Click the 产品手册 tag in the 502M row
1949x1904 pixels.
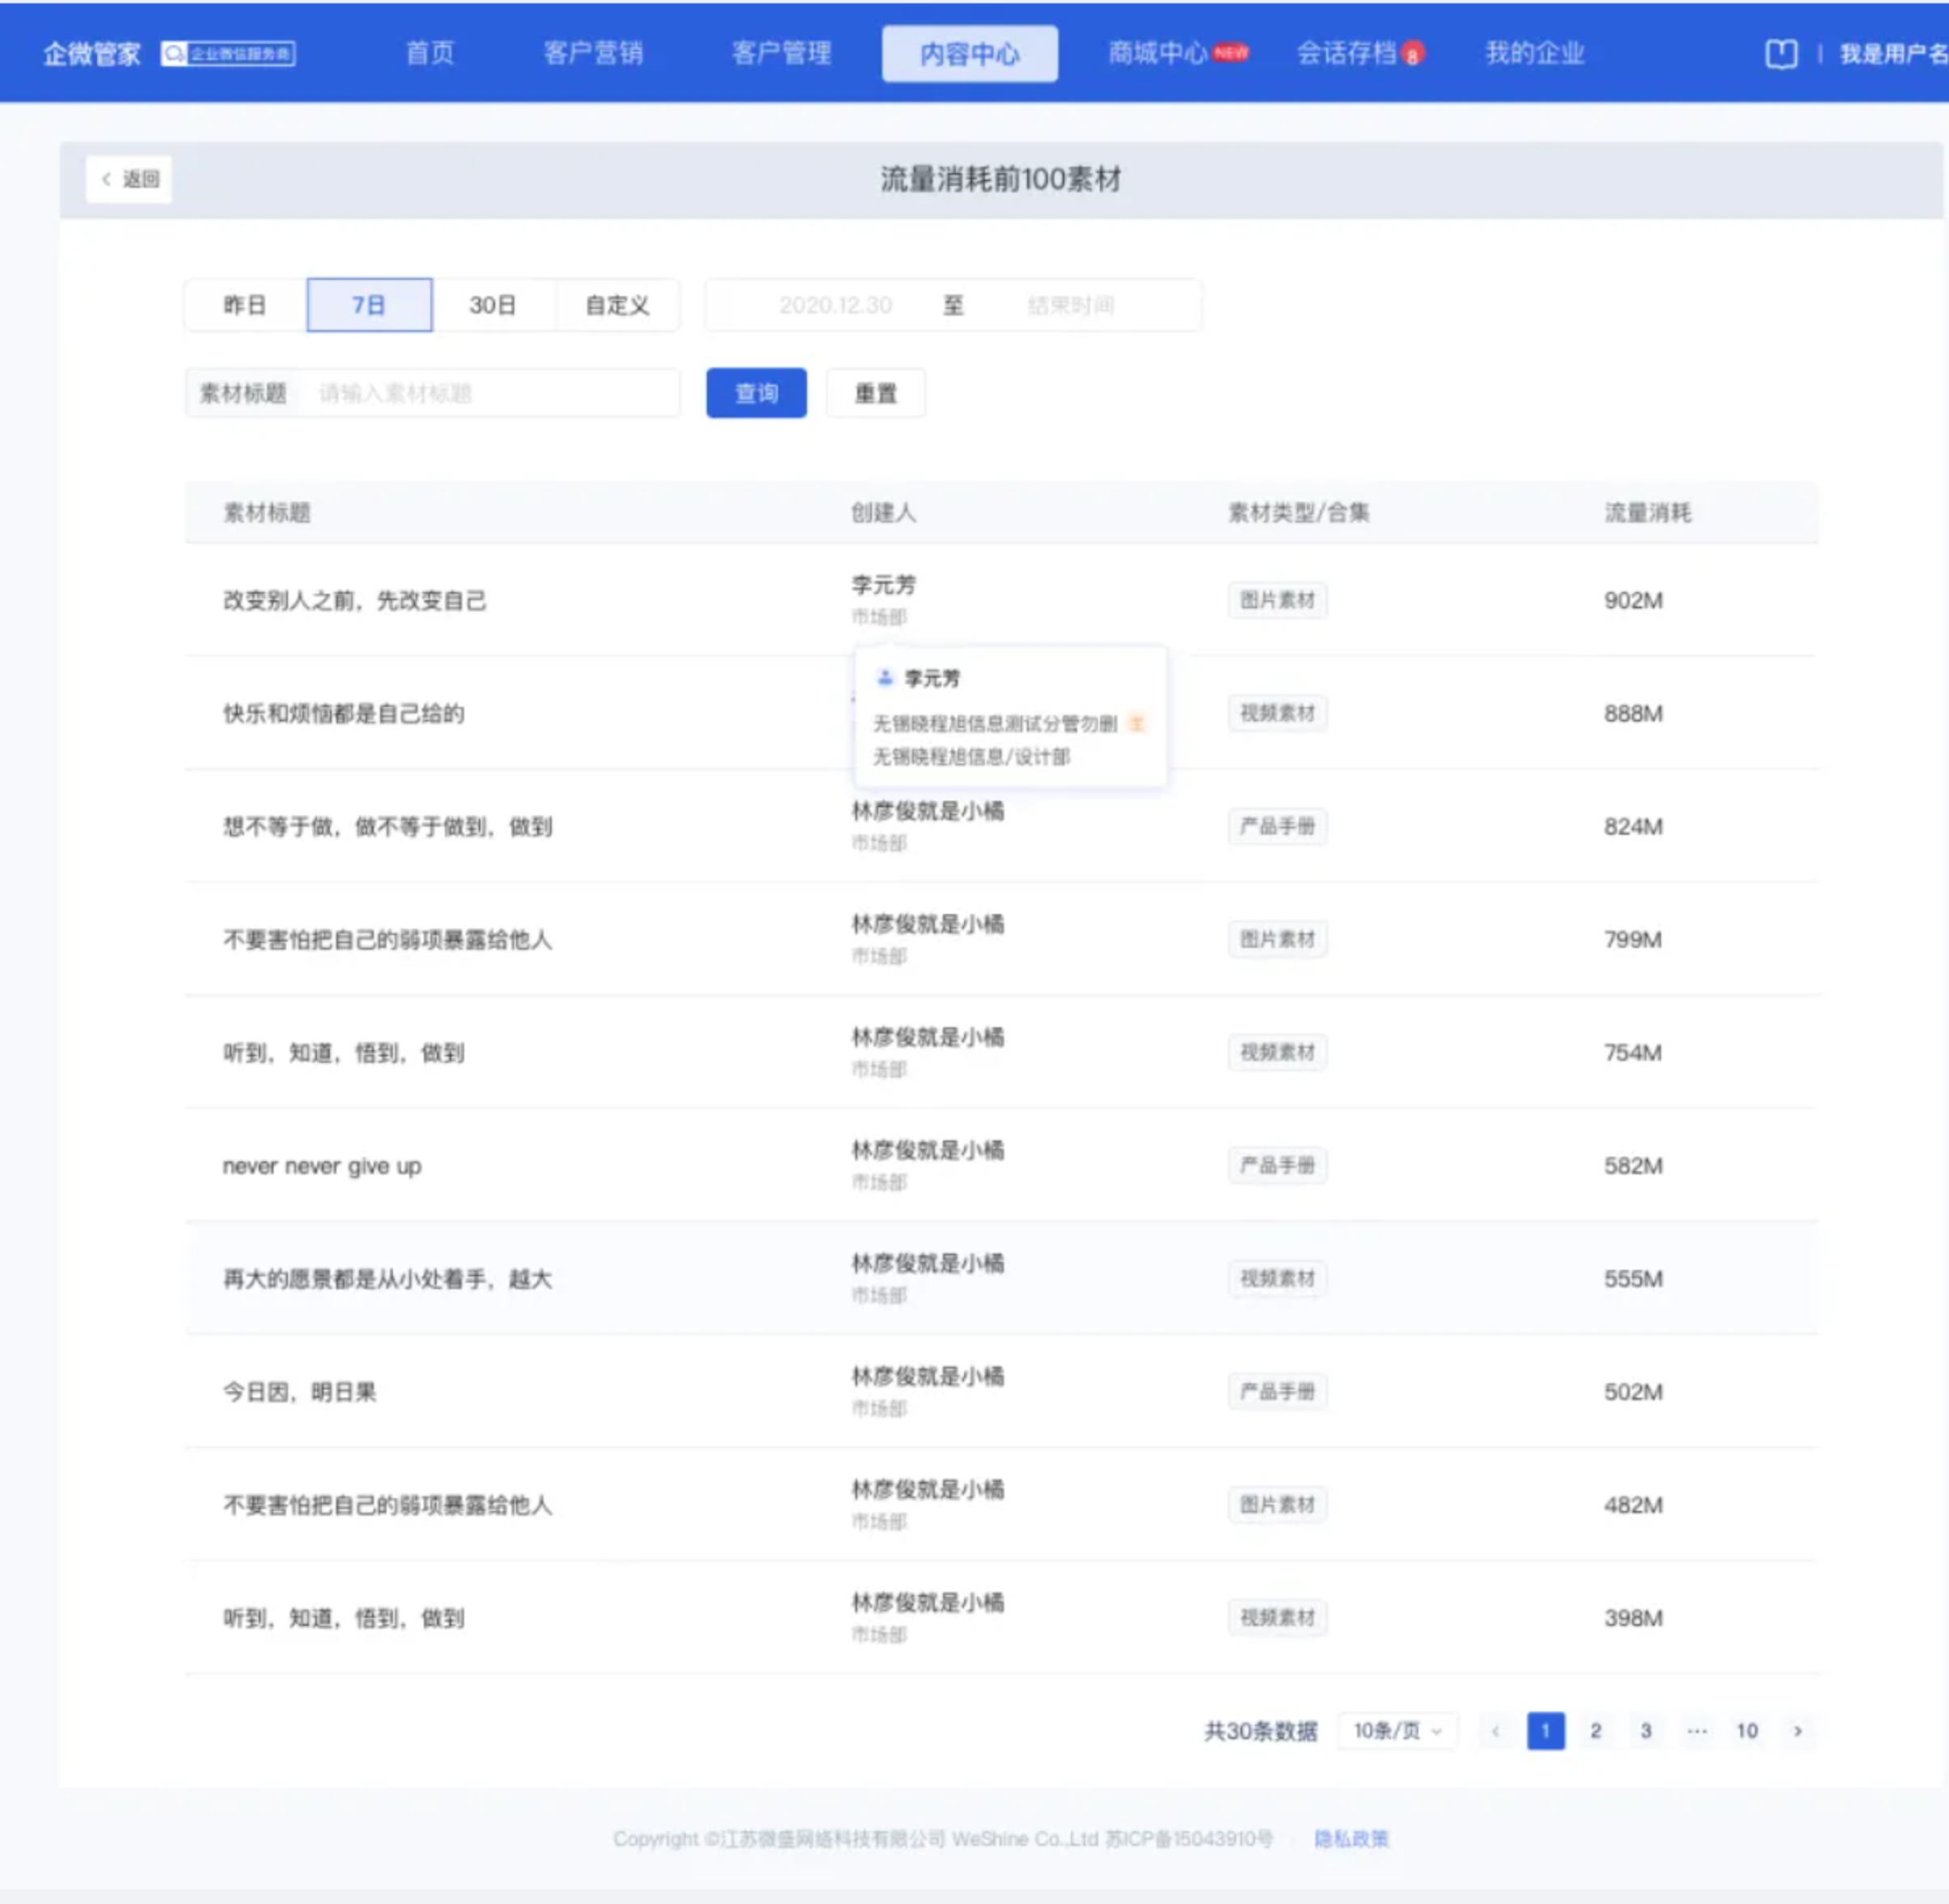(1277, 1391)
